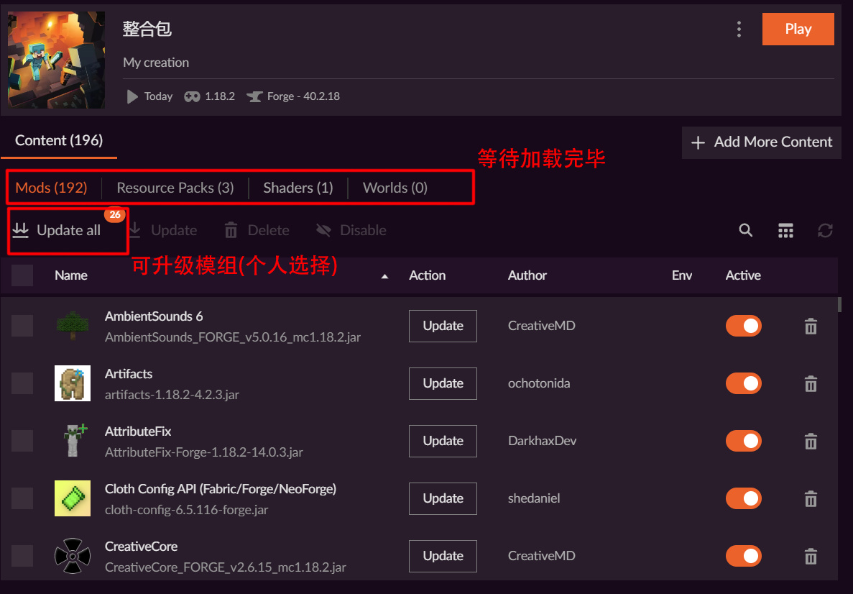Delete AmbientSounds 6 with trash icon
The image size is (853, 594).
point(811,326)
